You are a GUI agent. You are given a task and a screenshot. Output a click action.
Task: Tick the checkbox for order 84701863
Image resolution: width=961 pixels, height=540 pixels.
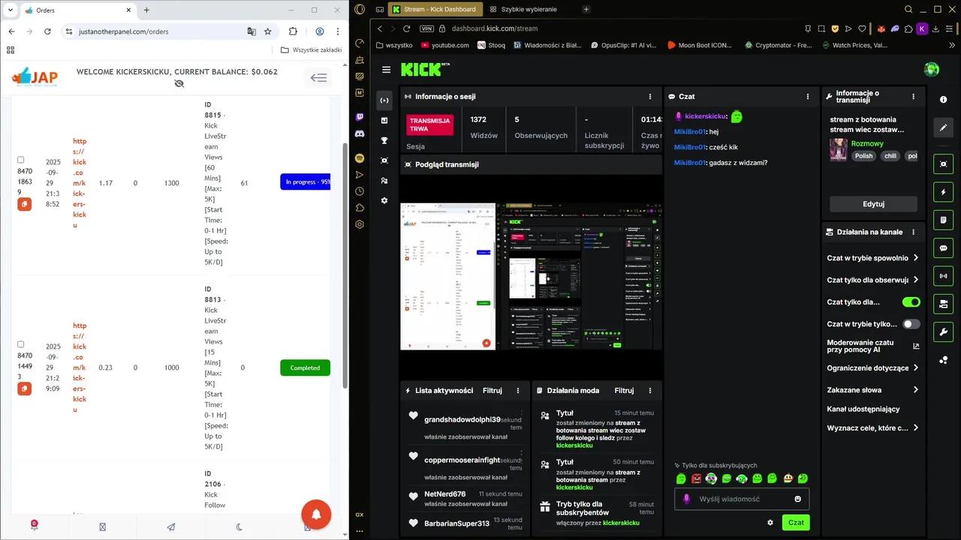coord(21,160)
